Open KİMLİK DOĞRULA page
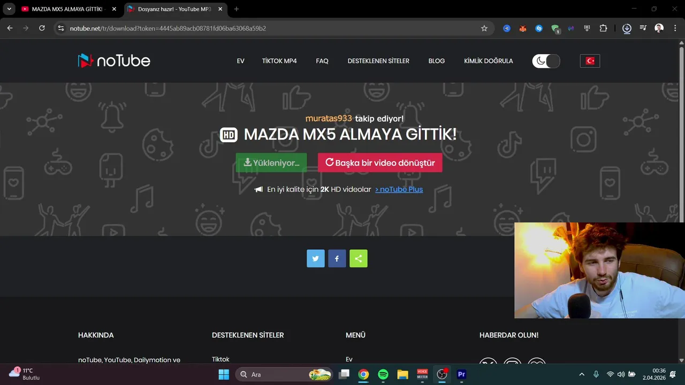The height and width of the screenshot is (385, 685). coord(489,61)
